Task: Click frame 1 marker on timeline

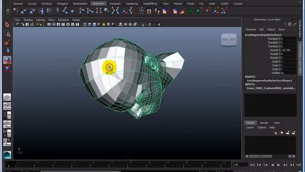Action: (9, 166)
